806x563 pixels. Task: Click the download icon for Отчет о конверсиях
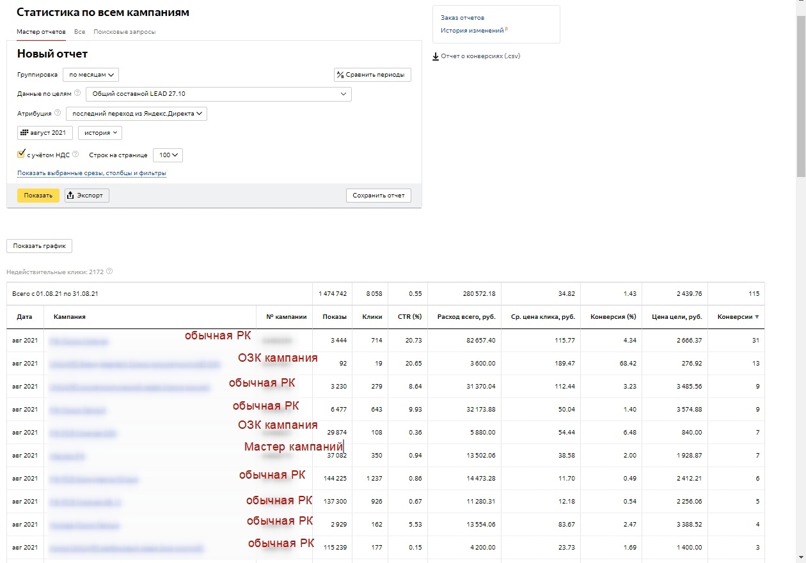[436, 56]
